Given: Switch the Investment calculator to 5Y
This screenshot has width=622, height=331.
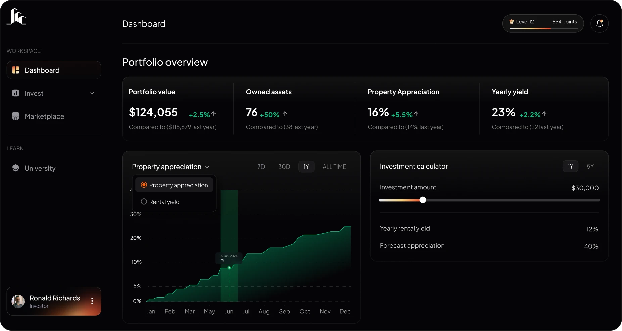Looking at the screenshot, I should 591,166.
